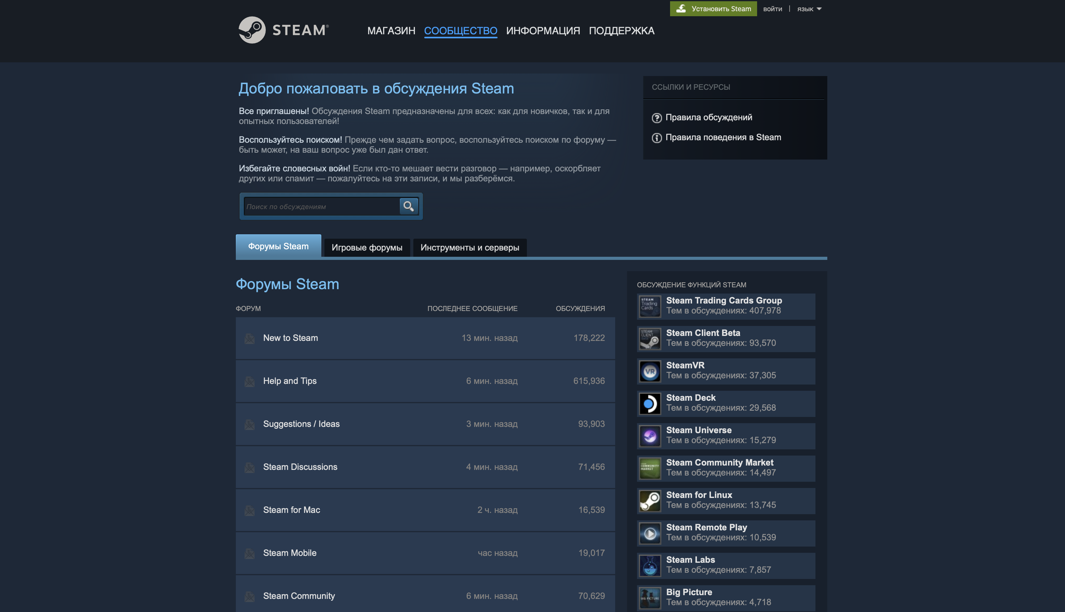The width and height of the screenshot is (1065, 612).
Task: Click the войти login link
Action: coord(773,9)
